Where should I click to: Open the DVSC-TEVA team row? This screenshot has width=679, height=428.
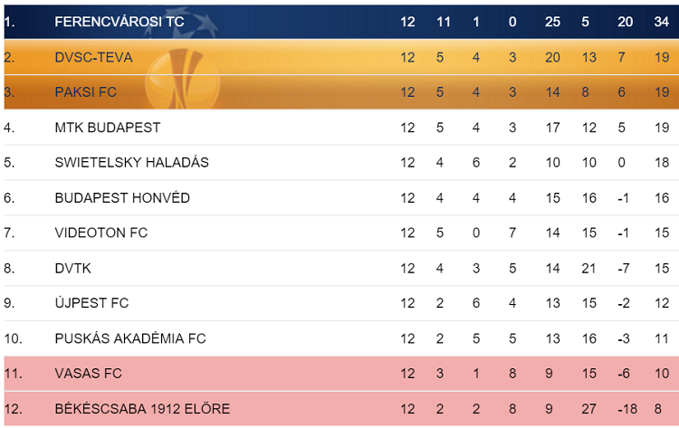(341, 57)
